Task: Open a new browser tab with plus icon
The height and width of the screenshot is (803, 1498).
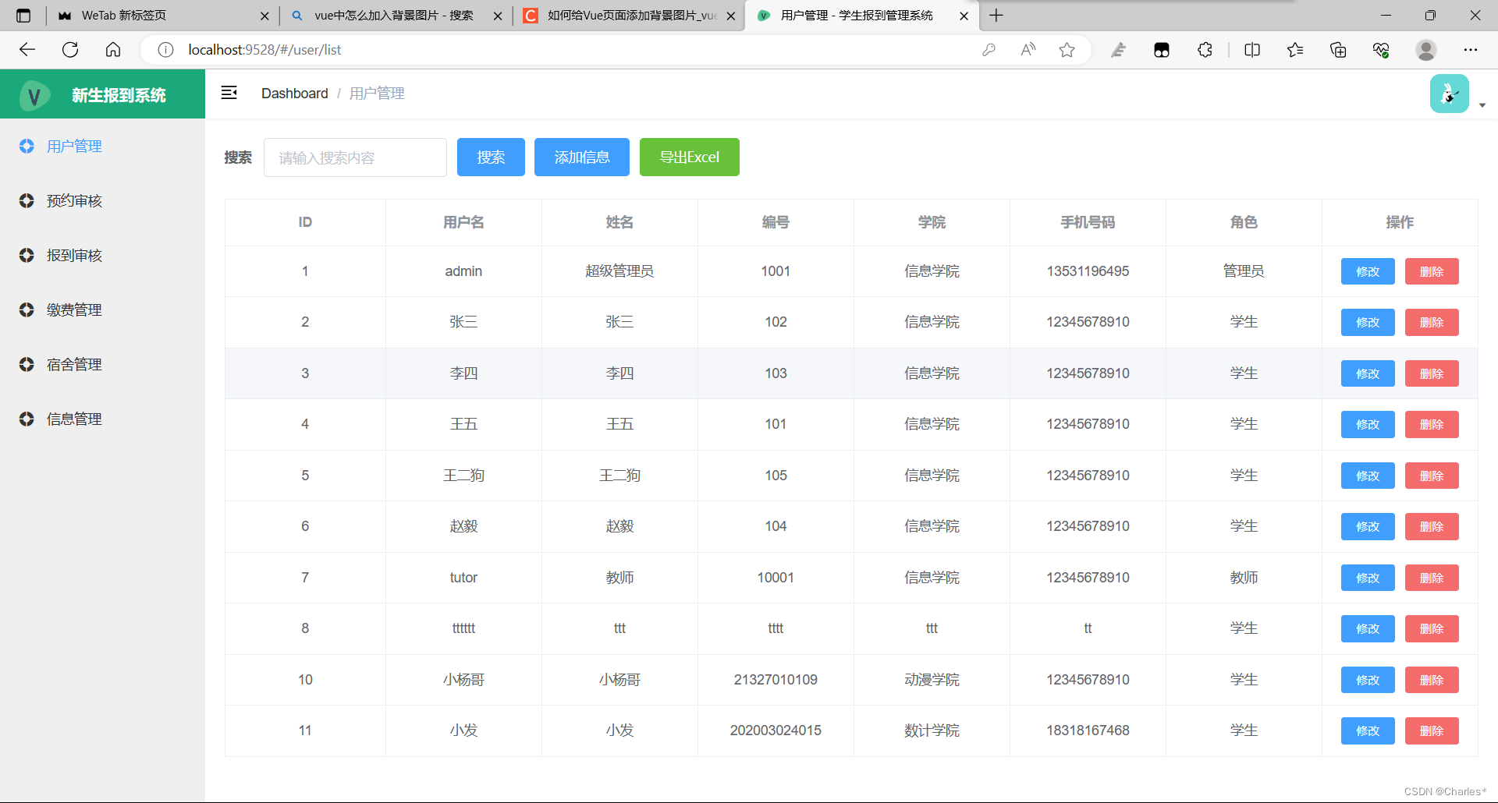Action: click(x=996, y=16)
